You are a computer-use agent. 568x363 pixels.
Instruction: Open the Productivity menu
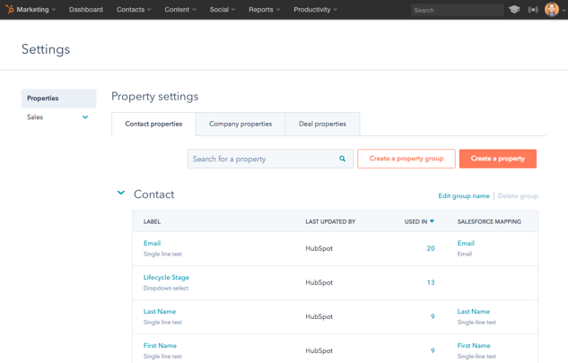point(315,10)
